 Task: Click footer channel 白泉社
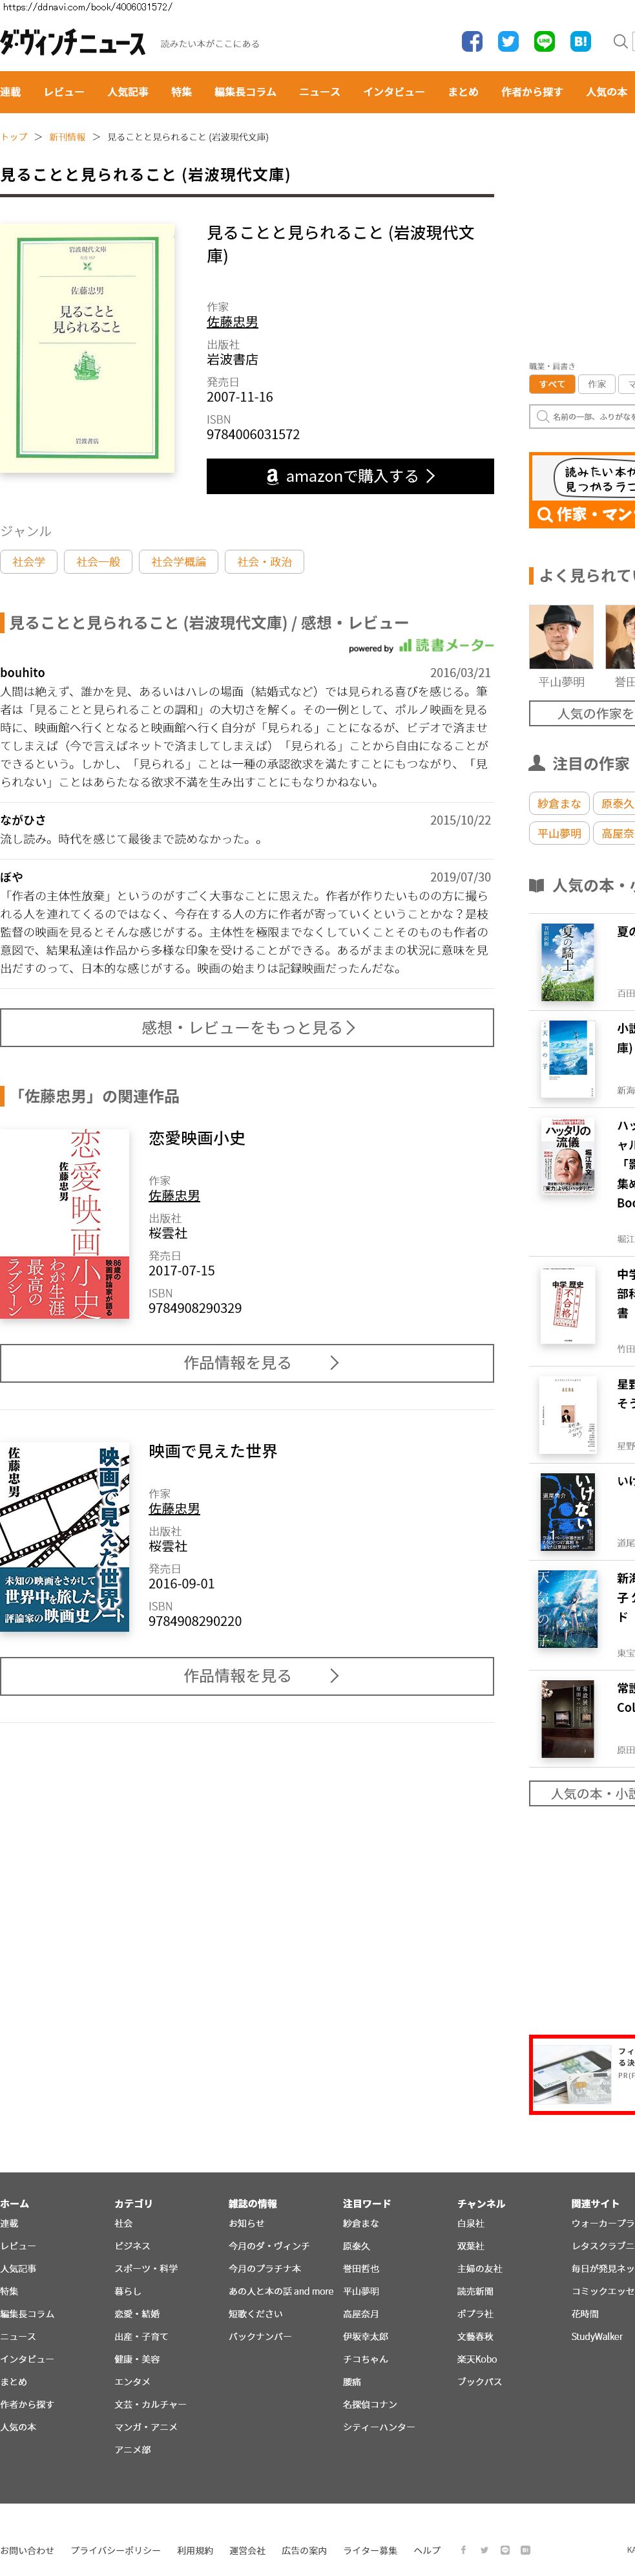[470, 2223]
